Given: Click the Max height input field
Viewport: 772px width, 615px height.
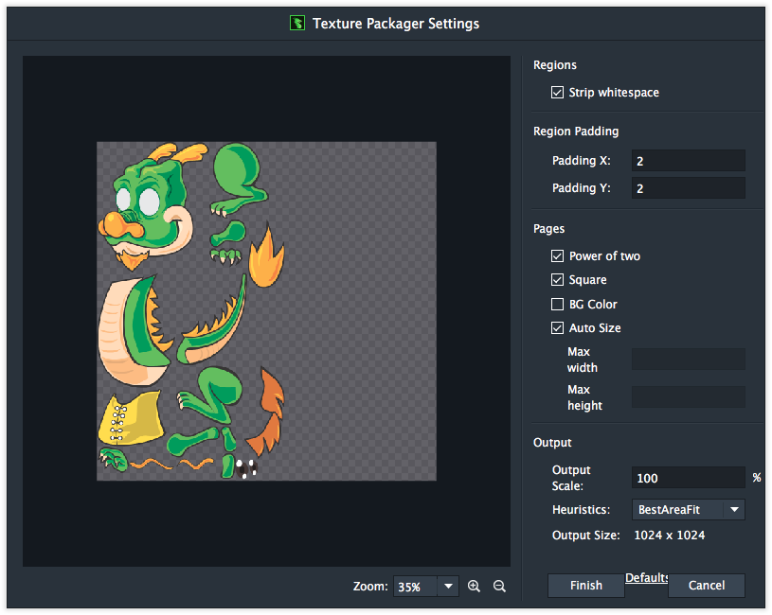Looking at the screenshot, I should coord(688,396).
